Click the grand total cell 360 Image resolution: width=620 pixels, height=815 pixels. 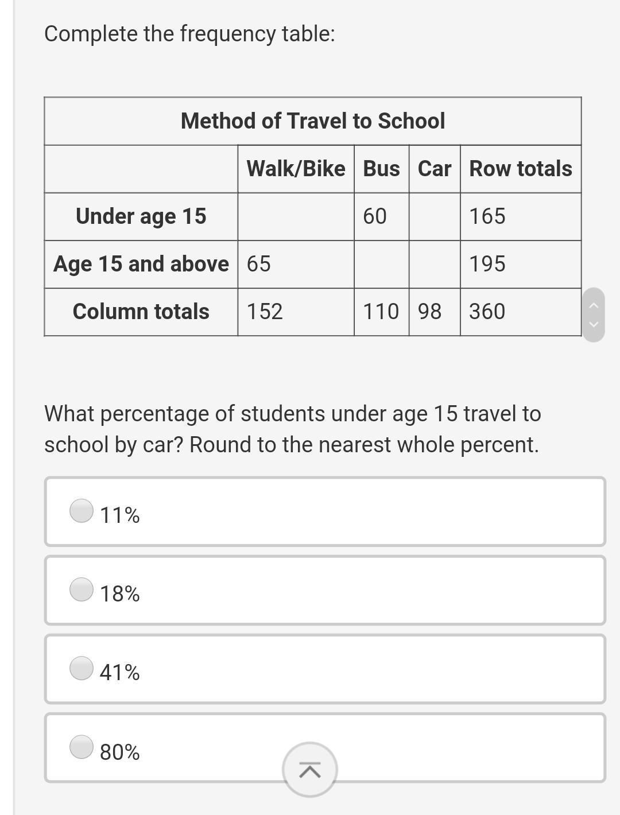(x=520, y=312)
